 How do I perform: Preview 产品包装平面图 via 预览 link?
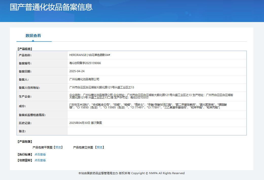point(58,147)
